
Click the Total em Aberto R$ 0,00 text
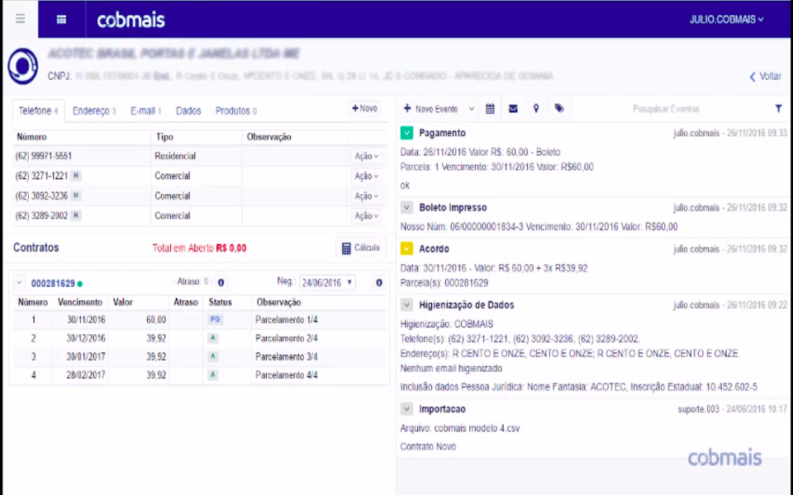199,248
